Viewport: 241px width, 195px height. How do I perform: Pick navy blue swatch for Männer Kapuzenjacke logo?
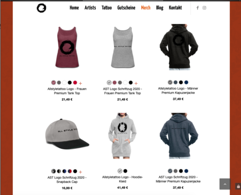click(x=186, y=82)
